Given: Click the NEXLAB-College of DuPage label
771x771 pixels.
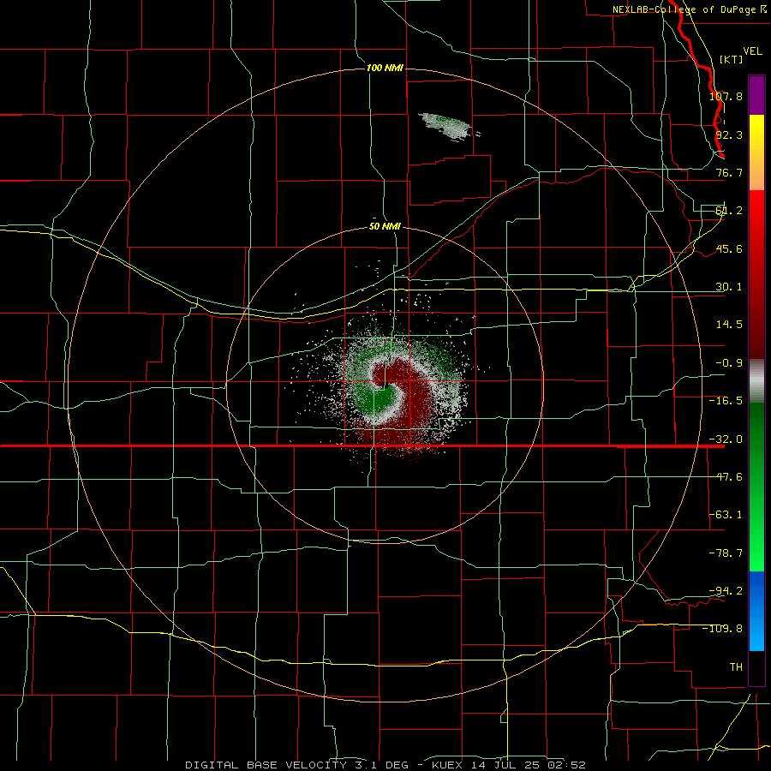Looking at the screenshot, I should tap(690, 9).
